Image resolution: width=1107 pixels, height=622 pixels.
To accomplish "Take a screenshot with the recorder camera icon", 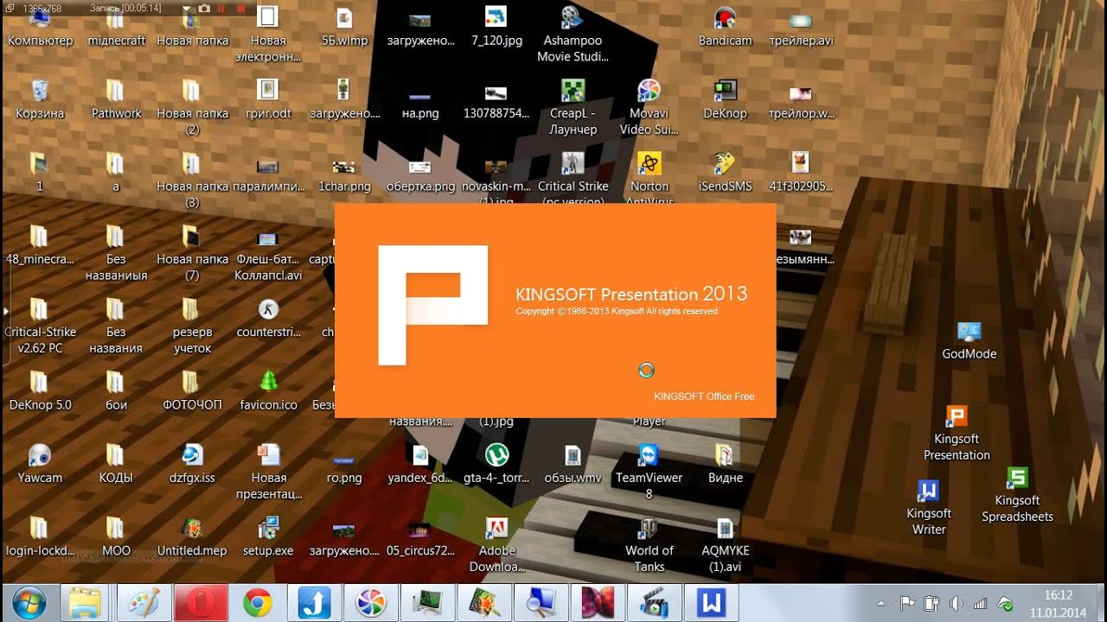I will 204,8.
